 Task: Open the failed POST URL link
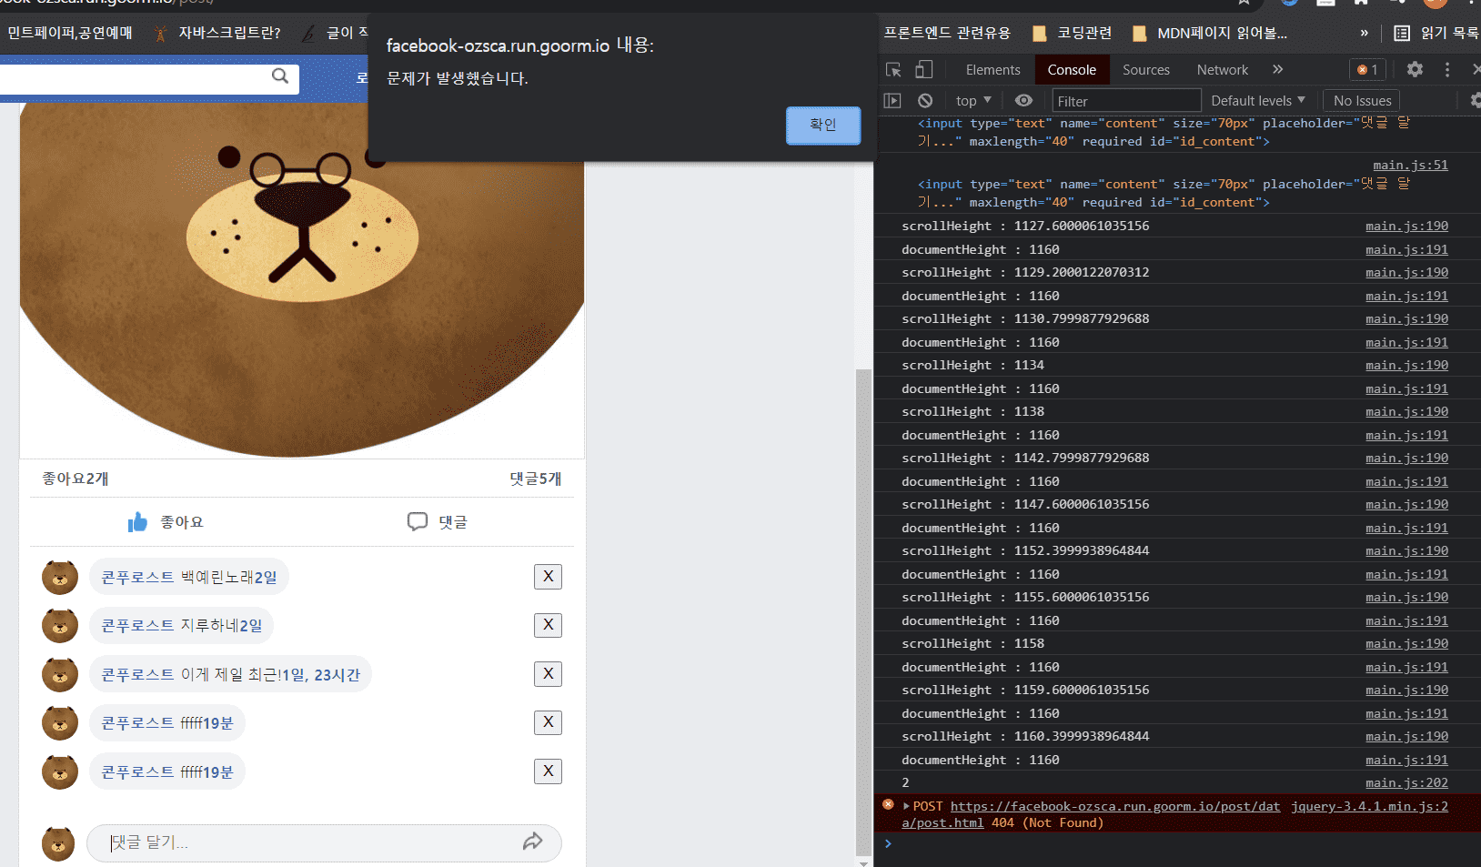click(x=1114, y=806)
